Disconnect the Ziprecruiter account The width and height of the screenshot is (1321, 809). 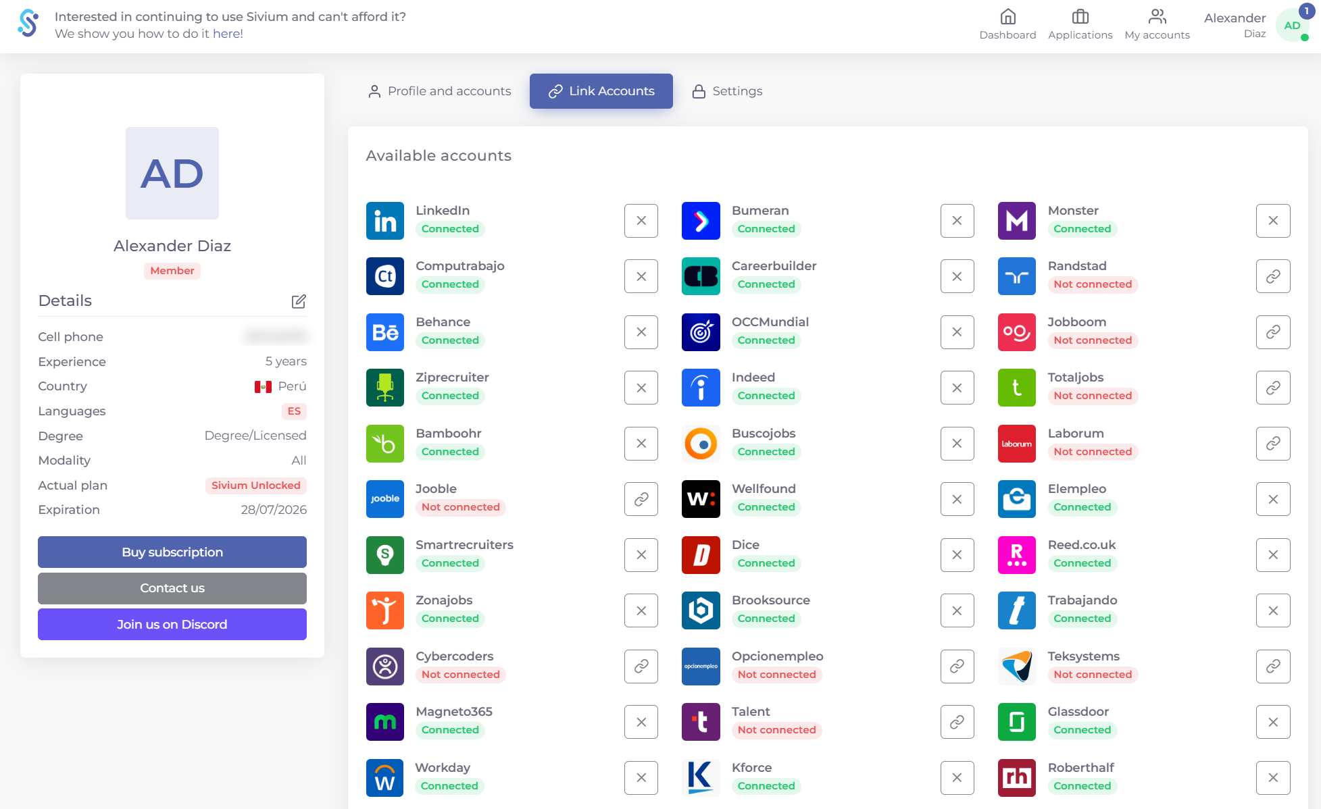click(641, 388)
